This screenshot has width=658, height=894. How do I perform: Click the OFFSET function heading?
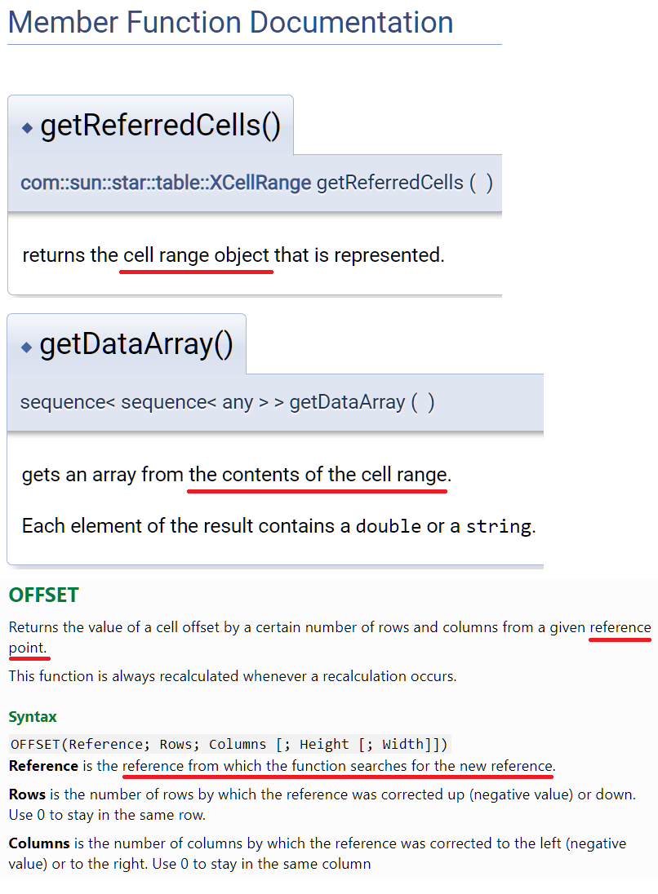(x=43, y=595)
